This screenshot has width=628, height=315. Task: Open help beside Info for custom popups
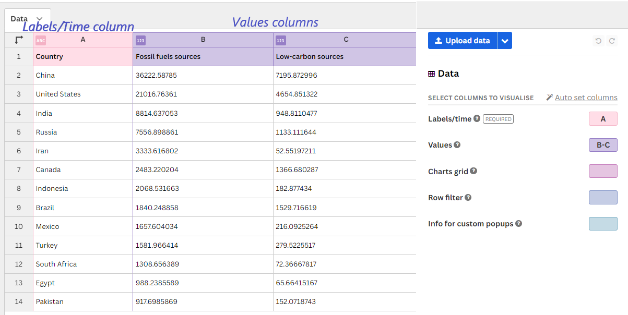(x=518, y=223)
